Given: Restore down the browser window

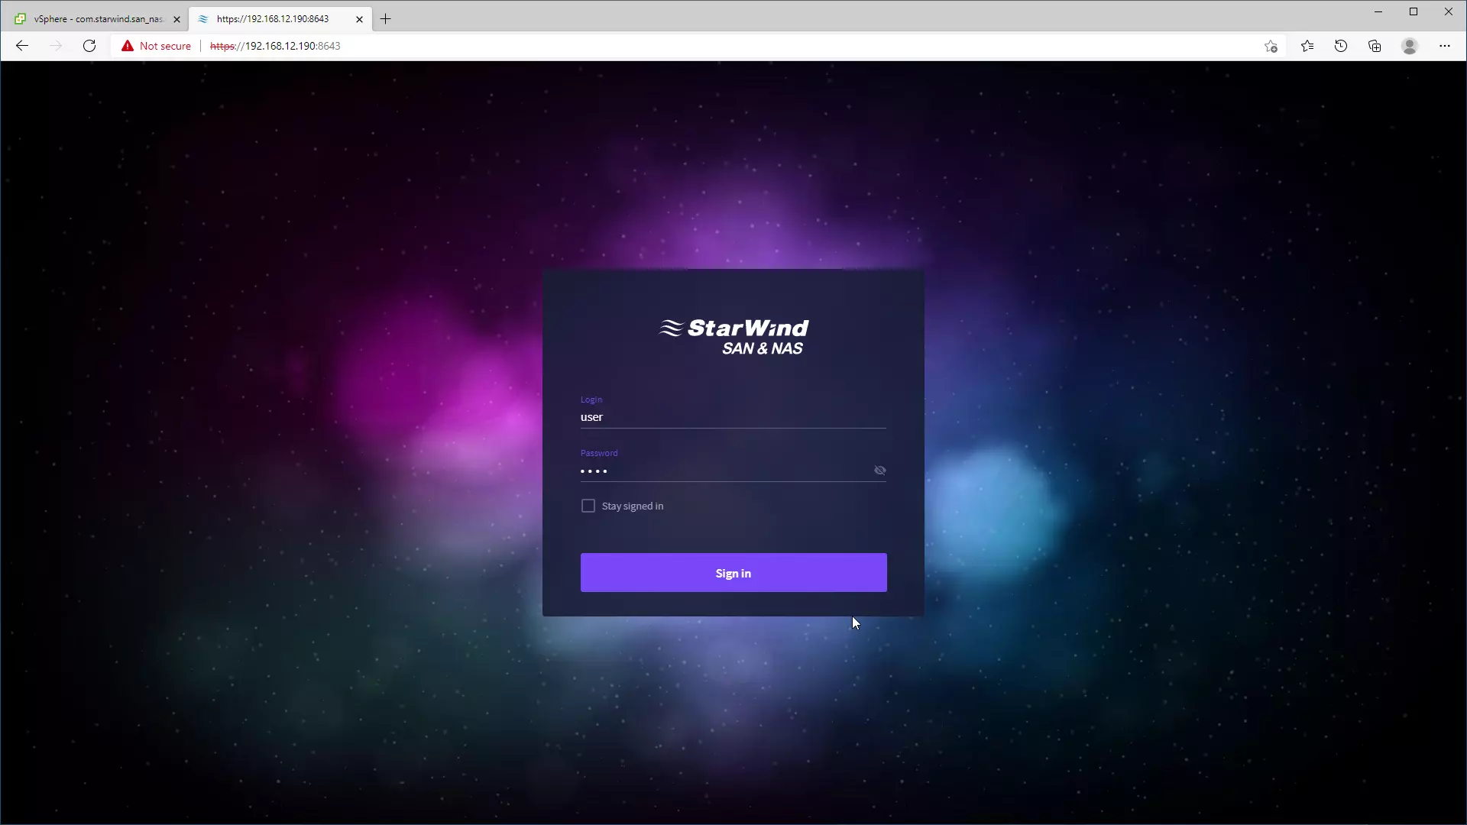Looking at the screenshot, I should coord(1414,11).
